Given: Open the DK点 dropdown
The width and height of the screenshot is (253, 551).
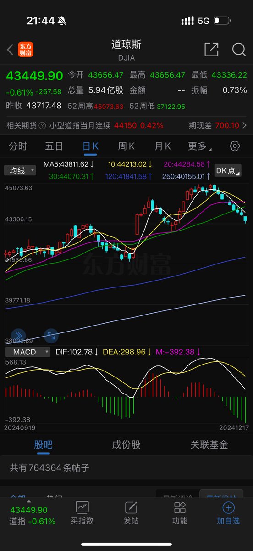Looking at the screenshot, I should [x=228, y=170].
